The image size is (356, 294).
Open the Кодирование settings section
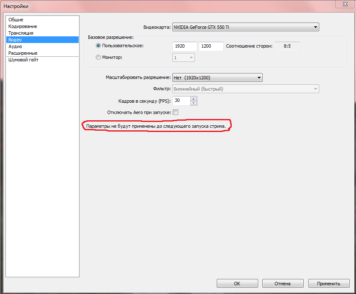tap(42, 26)
